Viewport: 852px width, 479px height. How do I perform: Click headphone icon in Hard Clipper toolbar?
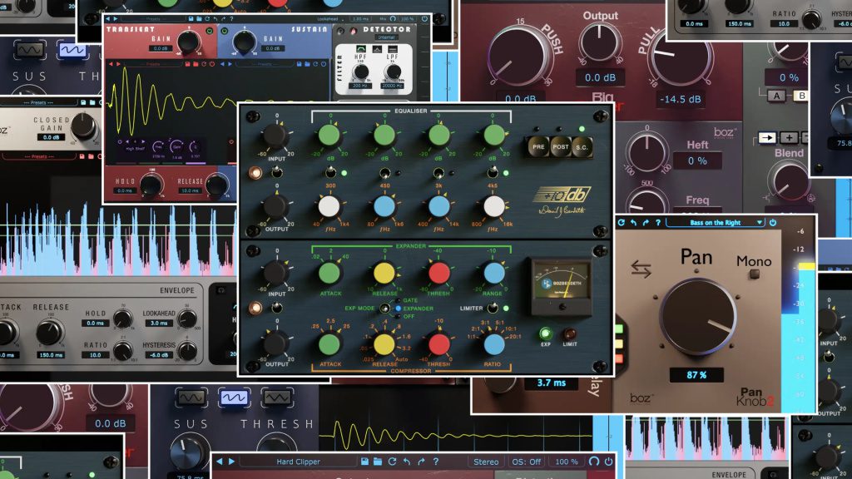click(x=594, y=462)
